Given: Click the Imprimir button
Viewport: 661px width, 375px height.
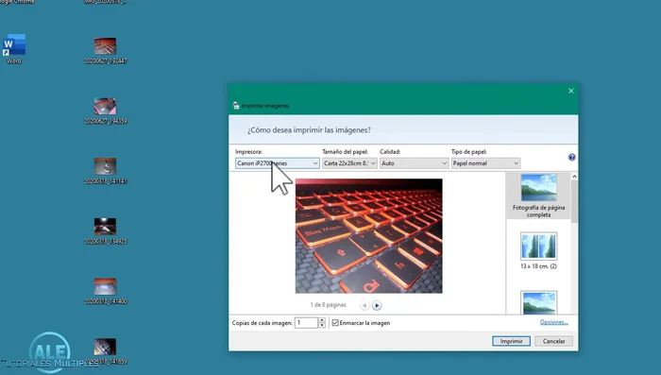Looking at the screenshot, I should (x=511, y=341).
